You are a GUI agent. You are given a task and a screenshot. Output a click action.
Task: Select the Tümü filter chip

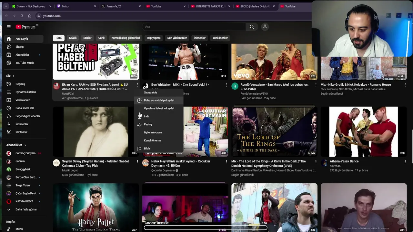coord(59,38)
